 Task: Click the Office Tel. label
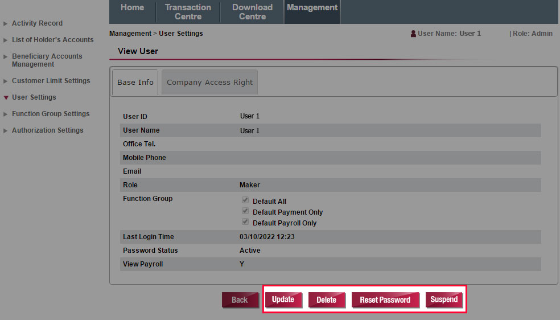139,144
